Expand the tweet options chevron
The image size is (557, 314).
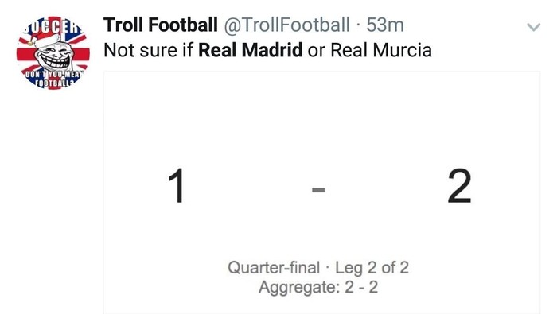pyautogui.click(x=534, y=27)
